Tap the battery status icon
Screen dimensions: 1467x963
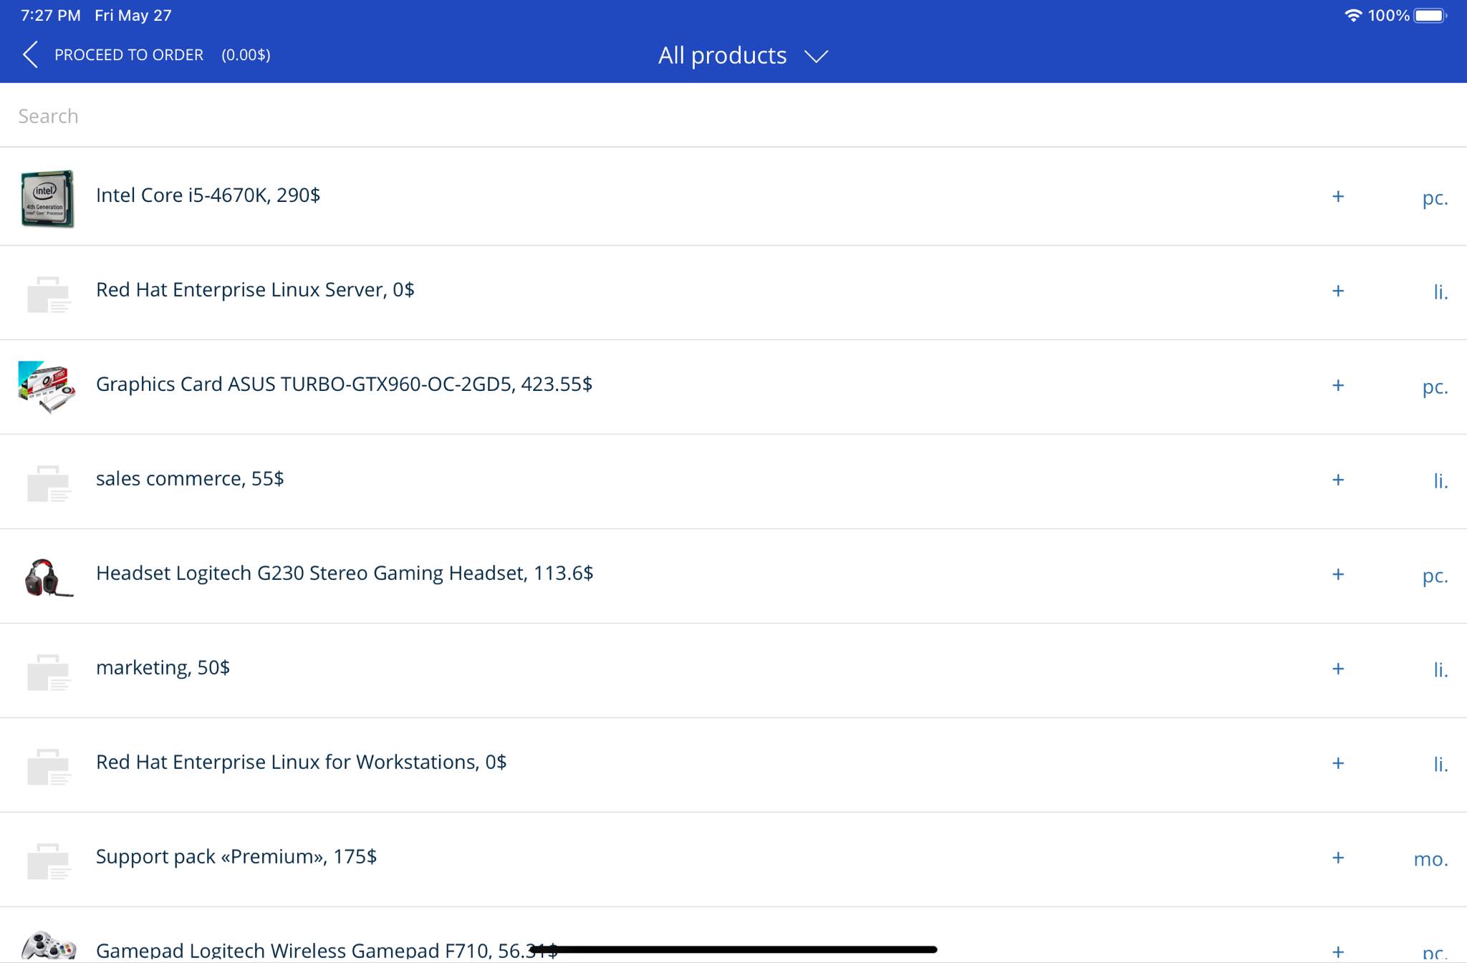(x=1430, y=15)
